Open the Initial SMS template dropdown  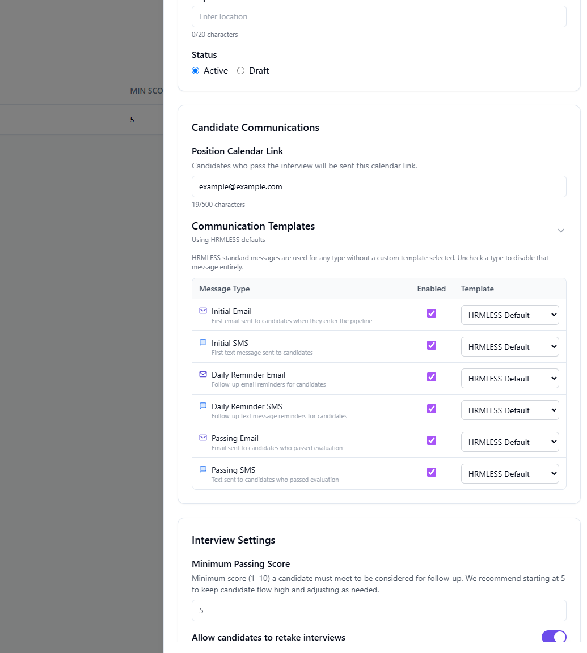click(510, 347)
